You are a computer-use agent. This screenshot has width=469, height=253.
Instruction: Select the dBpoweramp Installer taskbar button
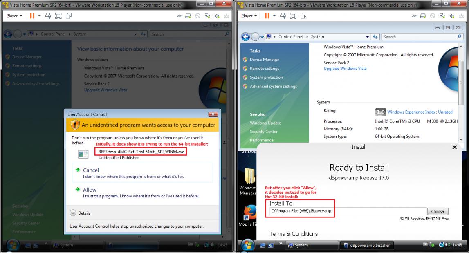point(366,245)
